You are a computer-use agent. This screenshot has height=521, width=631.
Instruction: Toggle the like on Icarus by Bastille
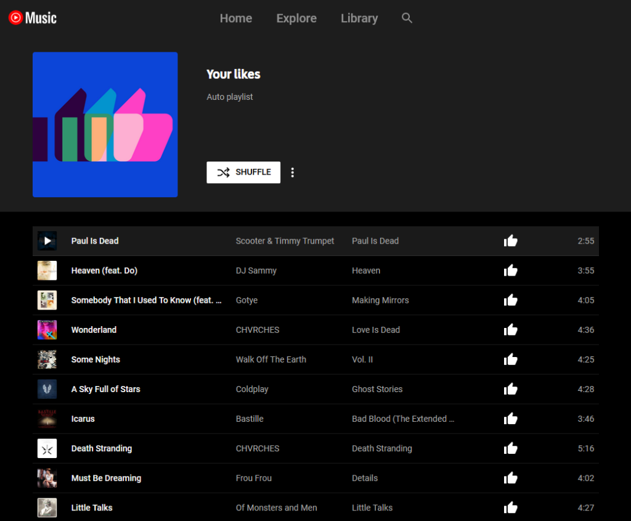[x=510, y=418]
